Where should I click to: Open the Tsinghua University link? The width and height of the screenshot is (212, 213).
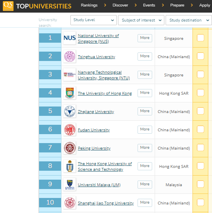[x=96, y=57]
